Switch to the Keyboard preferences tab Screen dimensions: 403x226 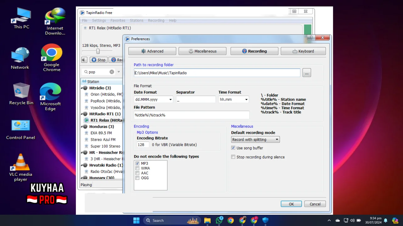(x=303, y=51)
